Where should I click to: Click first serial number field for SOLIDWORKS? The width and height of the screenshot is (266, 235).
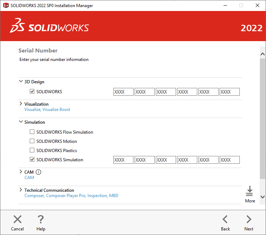[123, 92]
